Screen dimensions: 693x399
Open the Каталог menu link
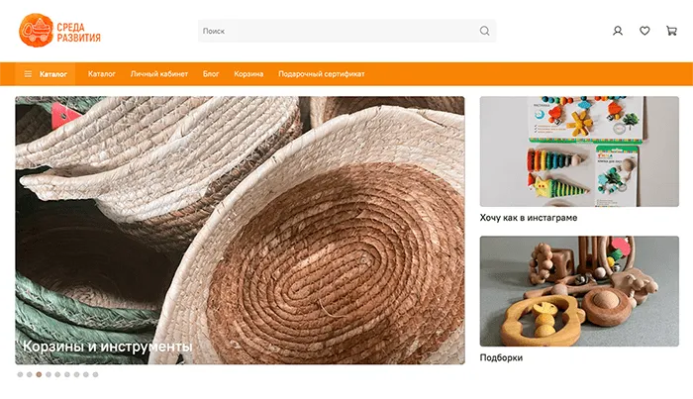click(x=102, y=74)
